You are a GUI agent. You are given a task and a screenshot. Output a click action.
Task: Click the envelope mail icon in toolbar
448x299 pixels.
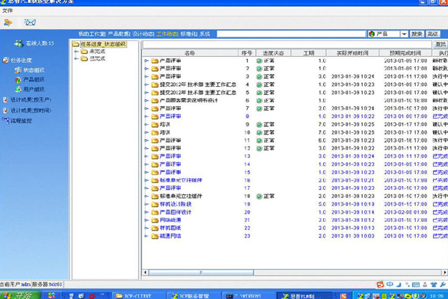coord(30,22)
